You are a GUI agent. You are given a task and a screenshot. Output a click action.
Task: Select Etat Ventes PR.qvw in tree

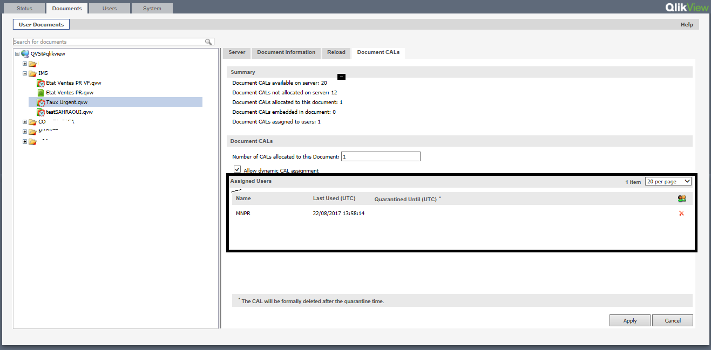click(x=70, y=93)
